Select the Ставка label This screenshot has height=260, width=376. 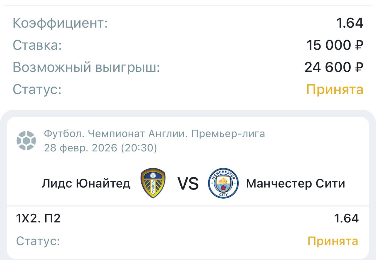[37, 45]
